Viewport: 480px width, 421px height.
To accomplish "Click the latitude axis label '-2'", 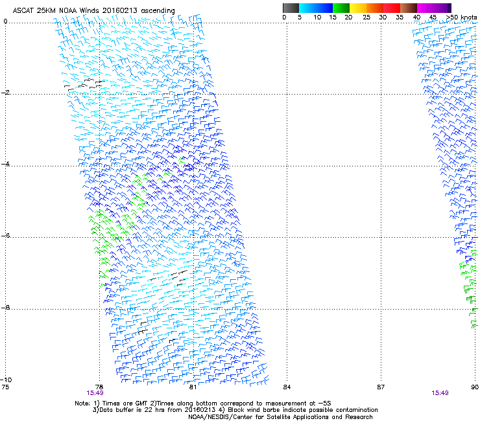I will tap(5, 93).
